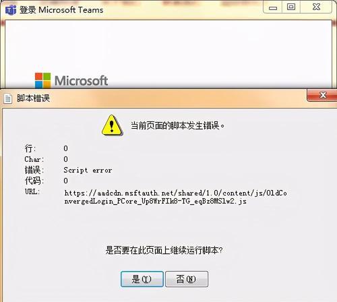Click the No (否) button
This screenshot has height=302, width=337.
click(x=187, y=279)
